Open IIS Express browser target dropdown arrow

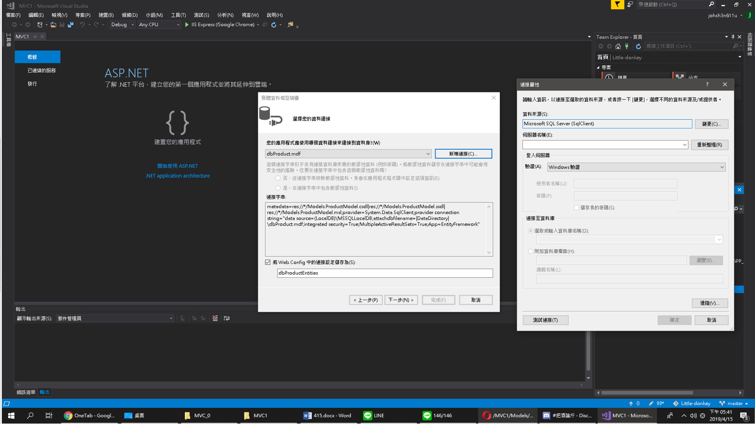point(258,25)
